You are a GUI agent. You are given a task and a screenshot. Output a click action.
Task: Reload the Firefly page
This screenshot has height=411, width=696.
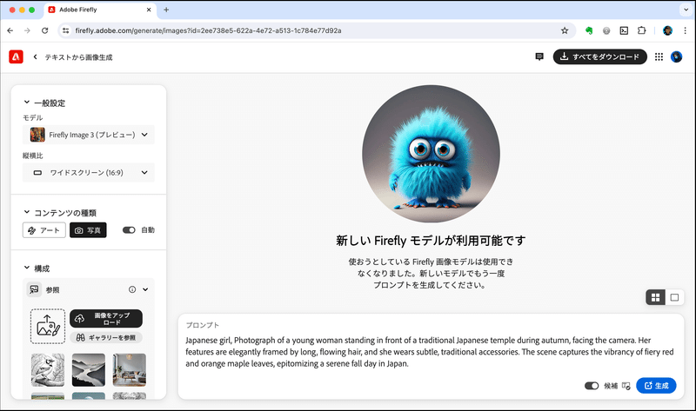pos(45,30)
